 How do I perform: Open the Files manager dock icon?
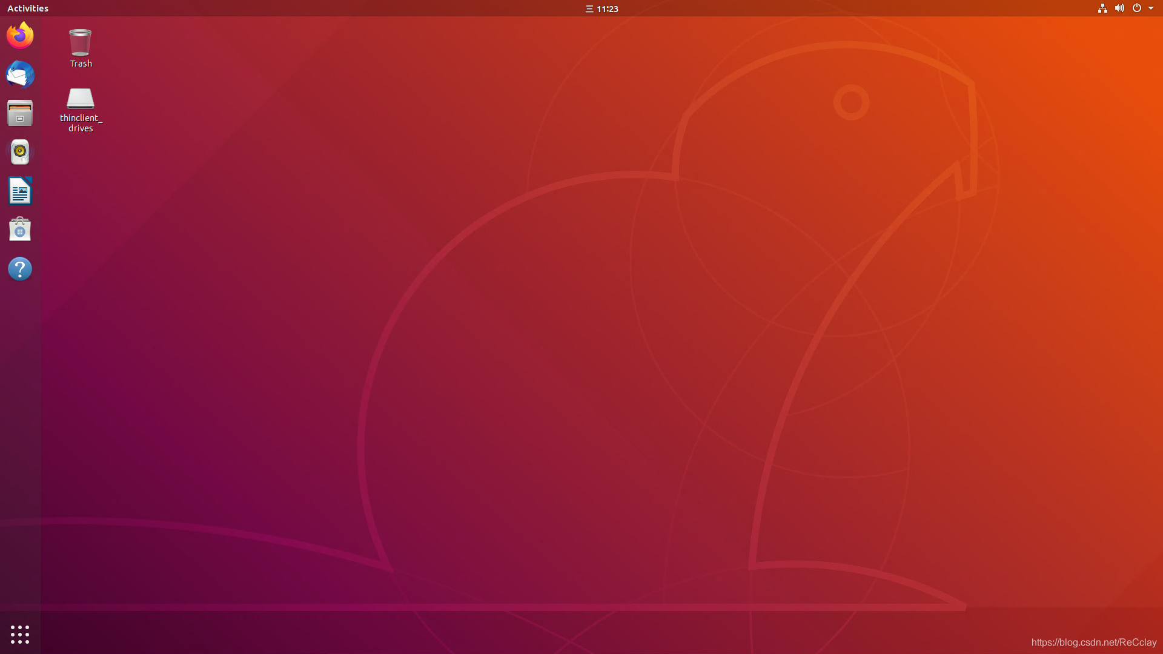pyautogui.click(x=20, y=113)
